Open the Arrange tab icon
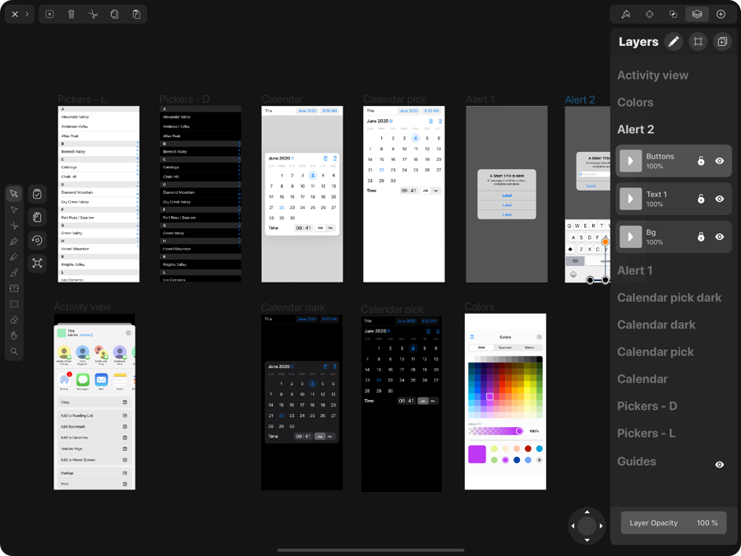 (x=650, y=14)
